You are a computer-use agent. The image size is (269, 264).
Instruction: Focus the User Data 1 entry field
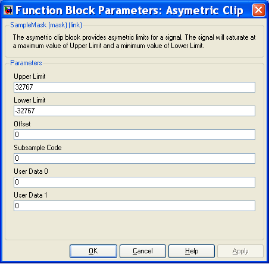click(134, 206)
